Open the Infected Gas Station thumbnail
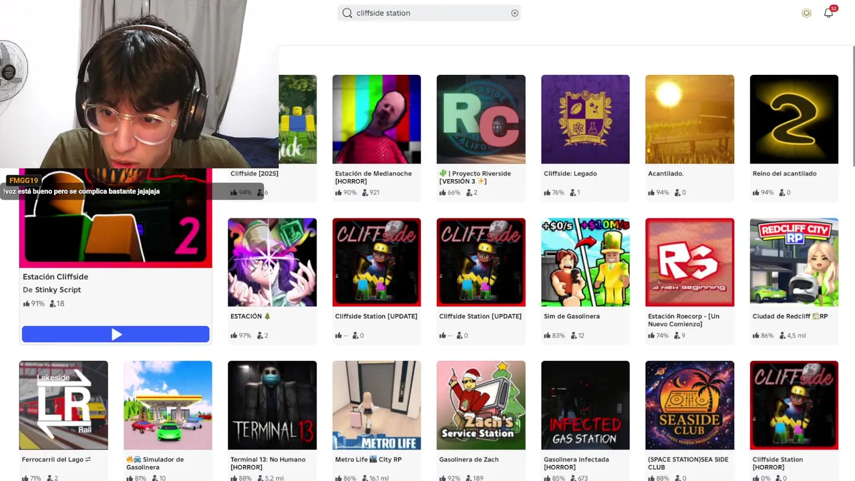 [x=585, y=405]
